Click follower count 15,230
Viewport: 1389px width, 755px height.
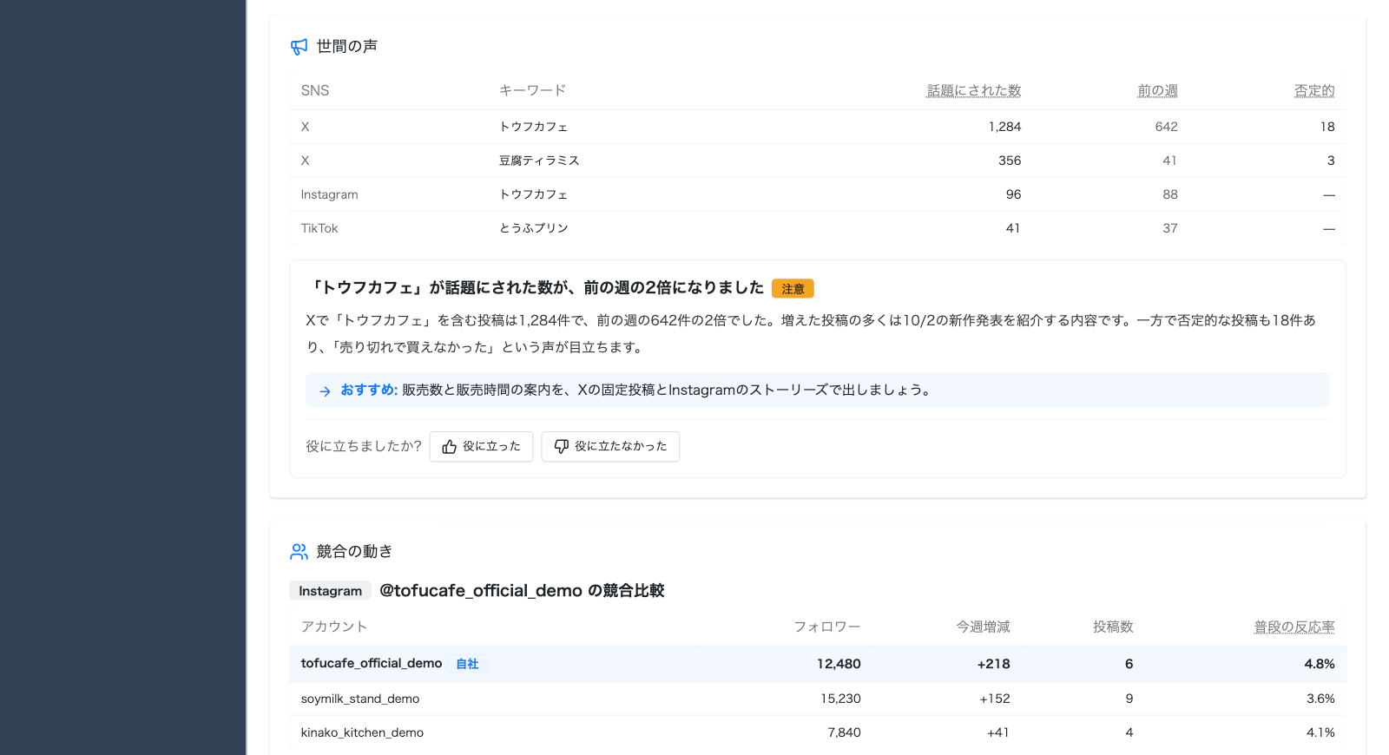(840, 699)
